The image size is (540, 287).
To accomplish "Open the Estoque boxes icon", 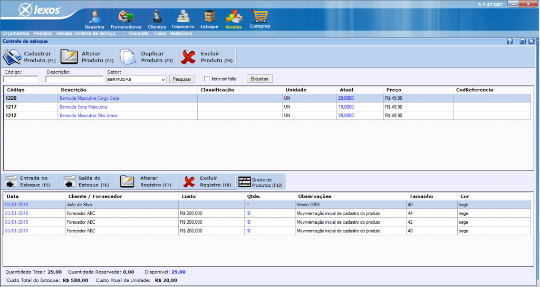I will (209, 16).
